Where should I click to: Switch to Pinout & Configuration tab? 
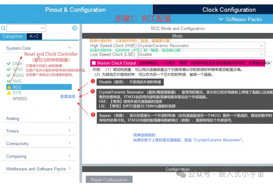[x=75, y=10]
